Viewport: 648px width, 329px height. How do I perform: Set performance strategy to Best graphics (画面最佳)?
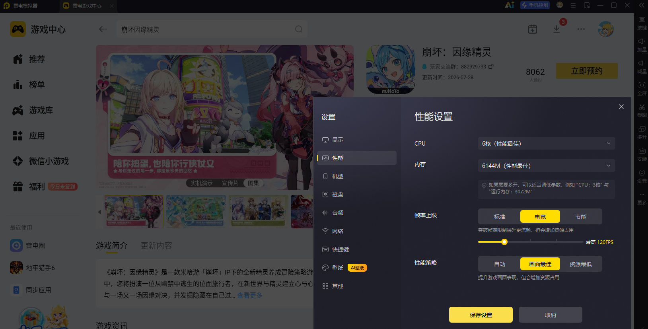click(x=540, y=264)
